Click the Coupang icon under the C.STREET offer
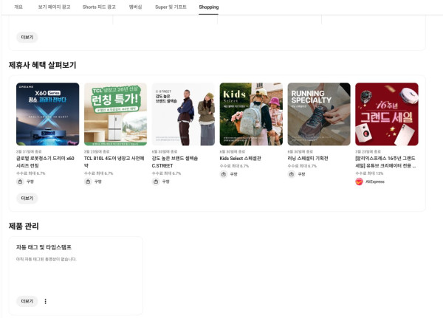The height and width of the screenshot is (318, 443). [x=156, y=181]
